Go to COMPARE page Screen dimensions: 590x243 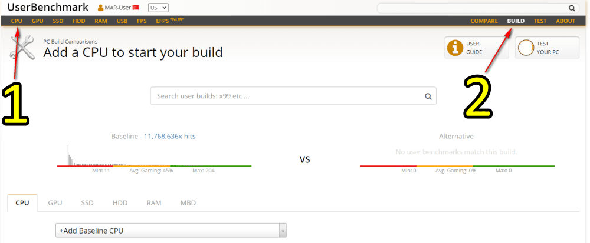coord(484,21)
